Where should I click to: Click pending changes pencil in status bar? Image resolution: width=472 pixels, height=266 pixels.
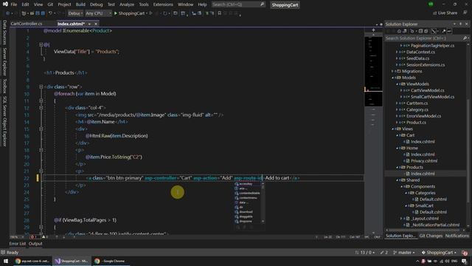383,253
